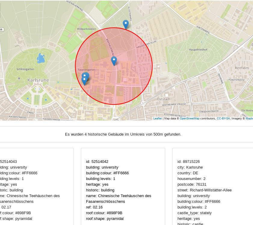Click the Oststadt district label

164,99
